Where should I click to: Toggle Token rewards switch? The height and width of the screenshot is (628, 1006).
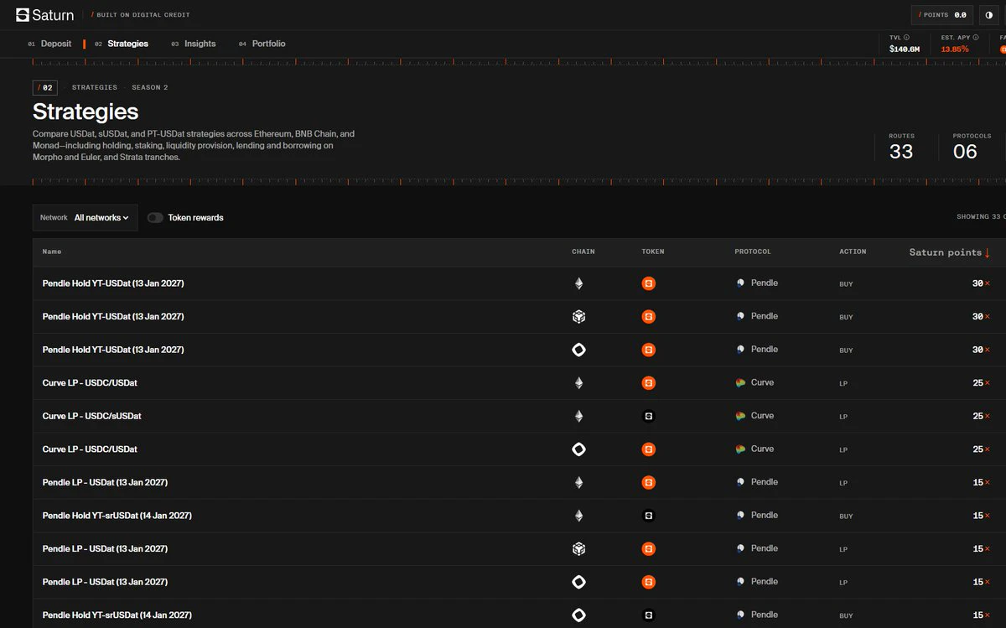155,217
